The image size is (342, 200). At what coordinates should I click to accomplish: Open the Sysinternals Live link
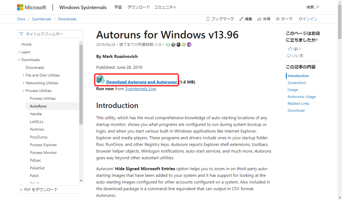pos(141,89)
